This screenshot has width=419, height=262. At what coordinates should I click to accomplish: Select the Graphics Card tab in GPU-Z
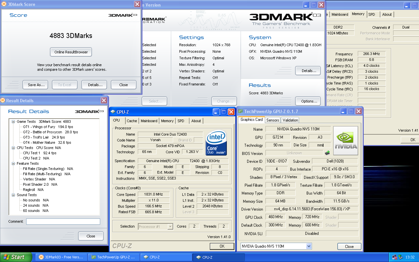coord(252,120)
